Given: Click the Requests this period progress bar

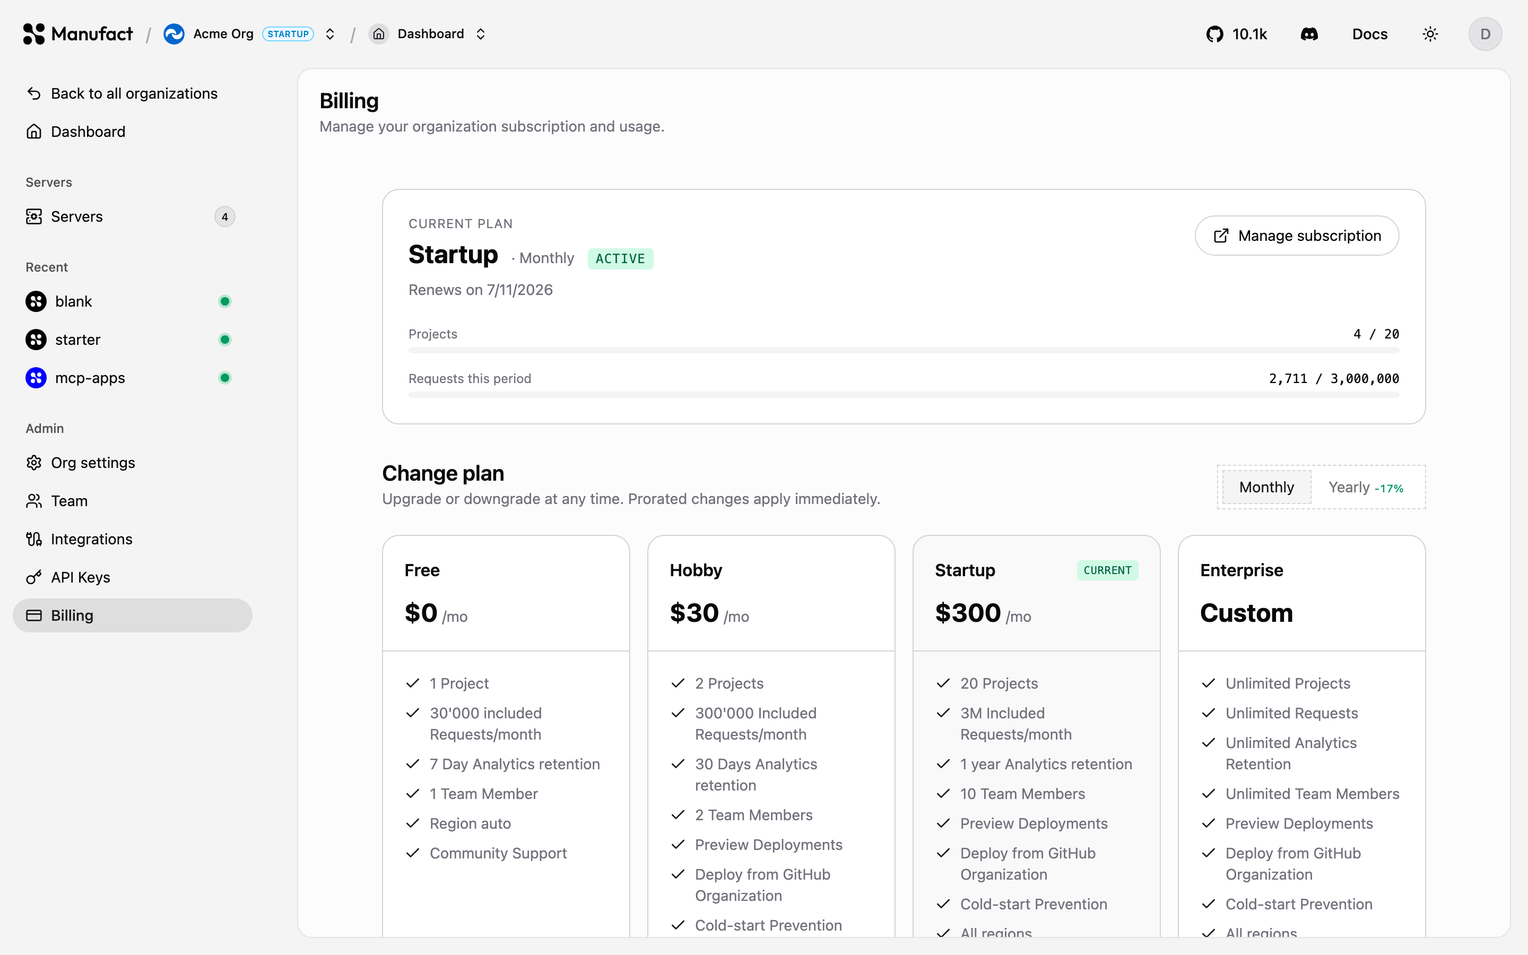Looking at the screenshot, I should pos(904,395).
